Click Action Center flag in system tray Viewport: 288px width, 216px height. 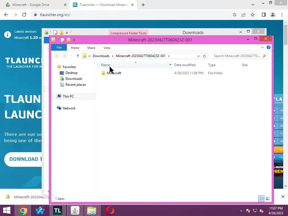point(248,211)
